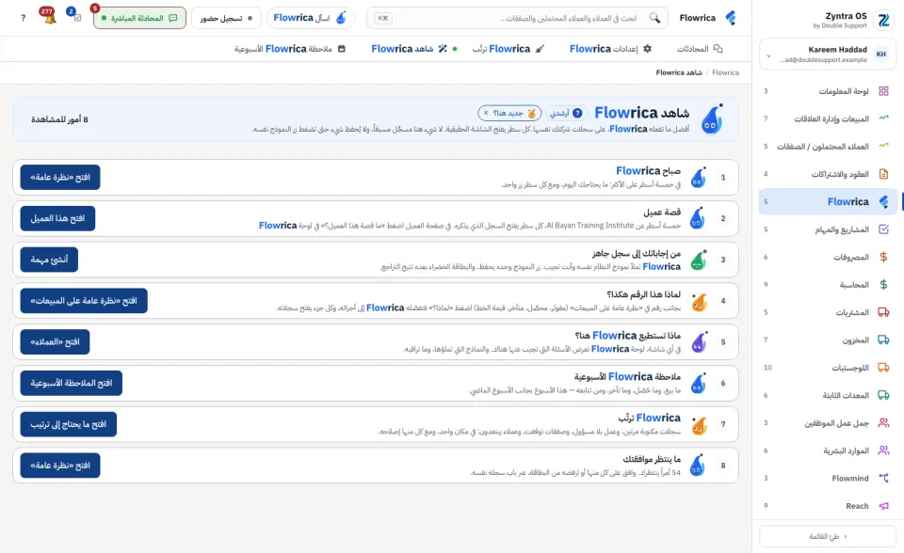Image resolution: width=904 pixels, height=553 pixels.
Task: Open the إعدادات Flowrica tab
Action: (x=610, y=49)
